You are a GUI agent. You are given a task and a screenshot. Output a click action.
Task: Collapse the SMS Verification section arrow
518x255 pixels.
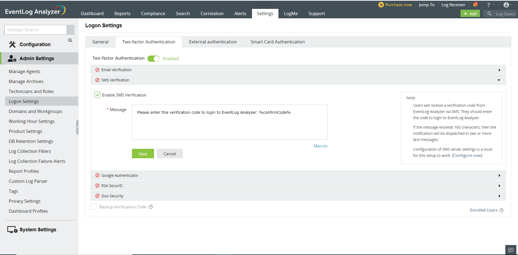(x=499, y=80)
